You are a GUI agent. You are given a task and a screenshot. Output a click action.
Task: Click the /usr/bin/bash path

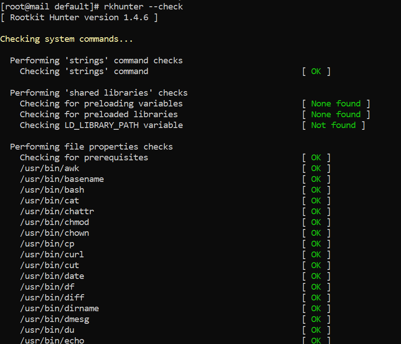[52, 190]
